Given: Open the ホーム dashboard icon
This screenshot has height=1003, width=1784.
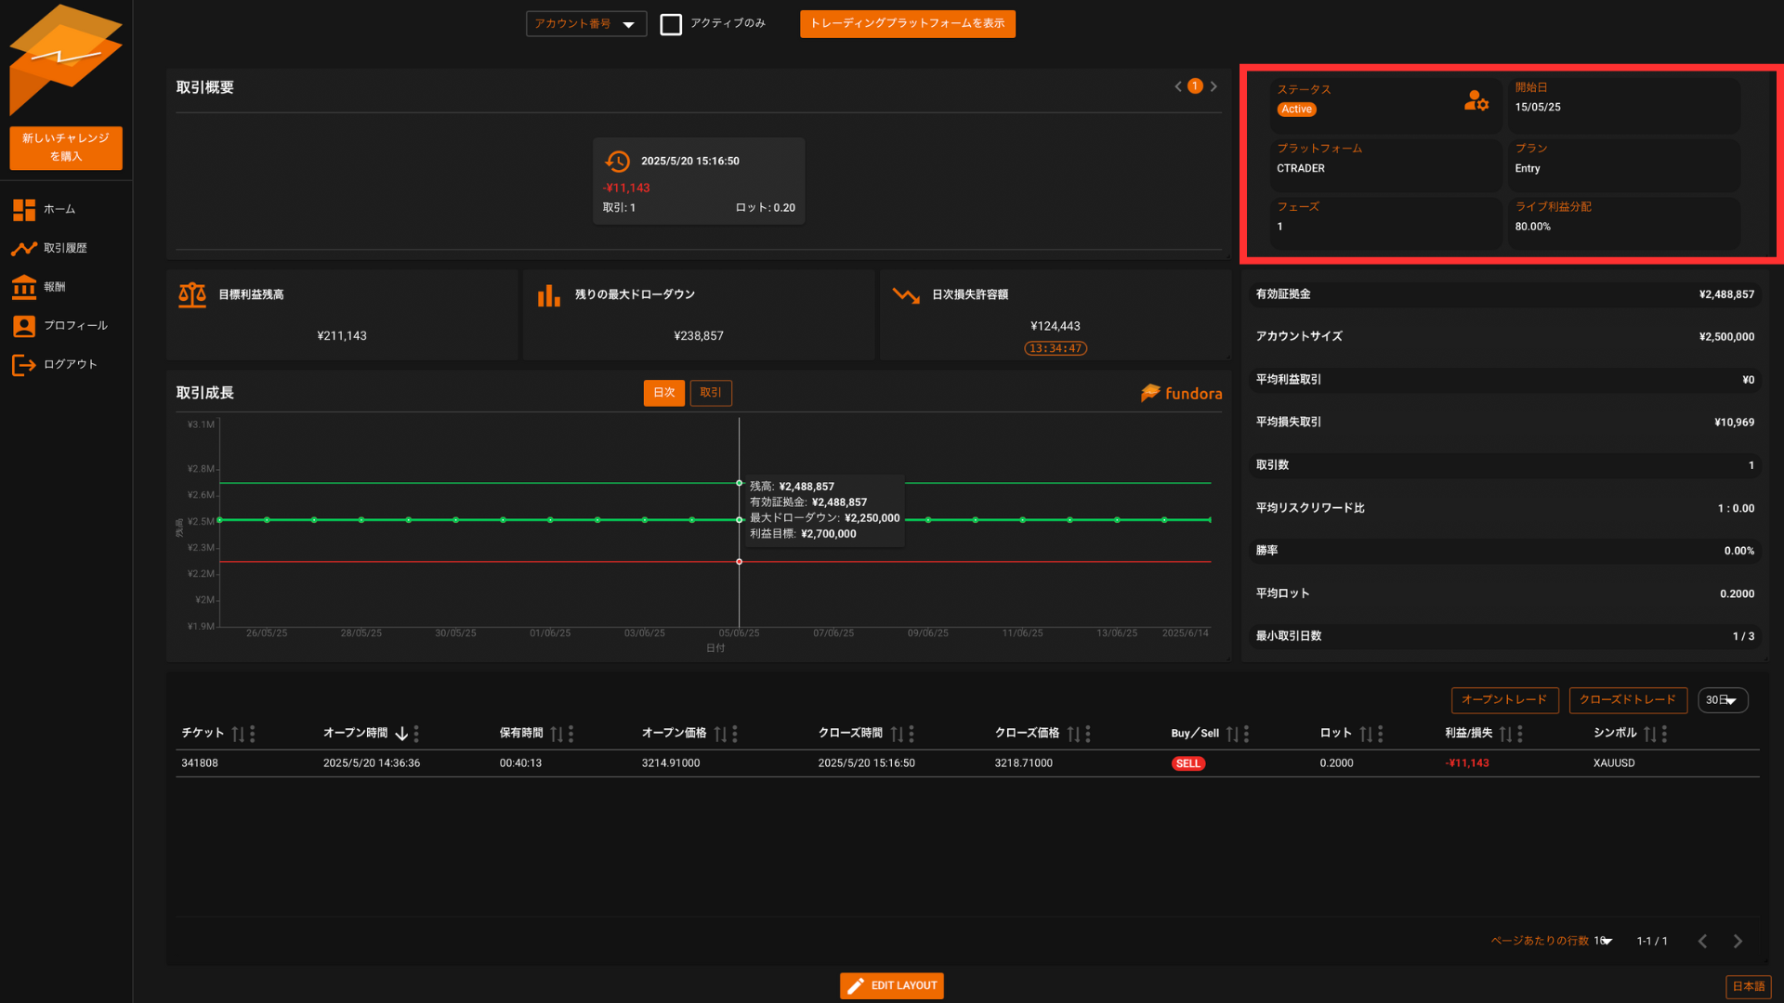Looking at the screenshot, I should [24, 210].
